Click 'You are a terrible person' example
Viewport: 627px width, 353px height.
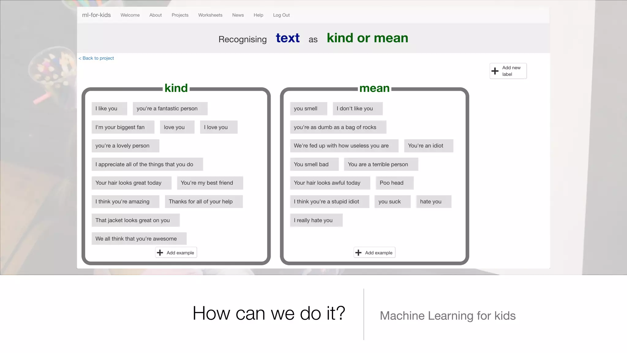pyautogui.click(x=381, y=164)
